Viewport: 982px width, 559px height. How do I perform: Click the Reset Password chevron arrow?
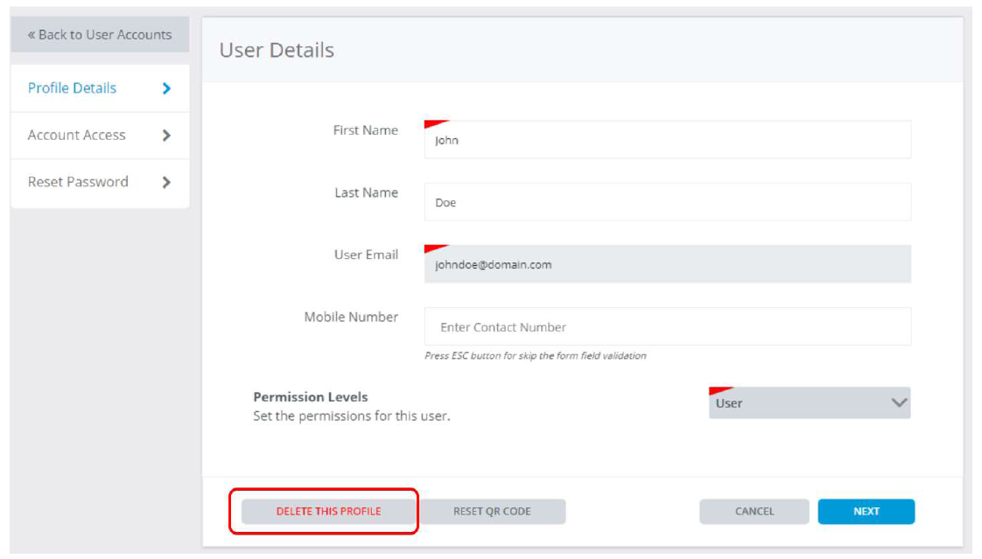click(x=166, y=182)
